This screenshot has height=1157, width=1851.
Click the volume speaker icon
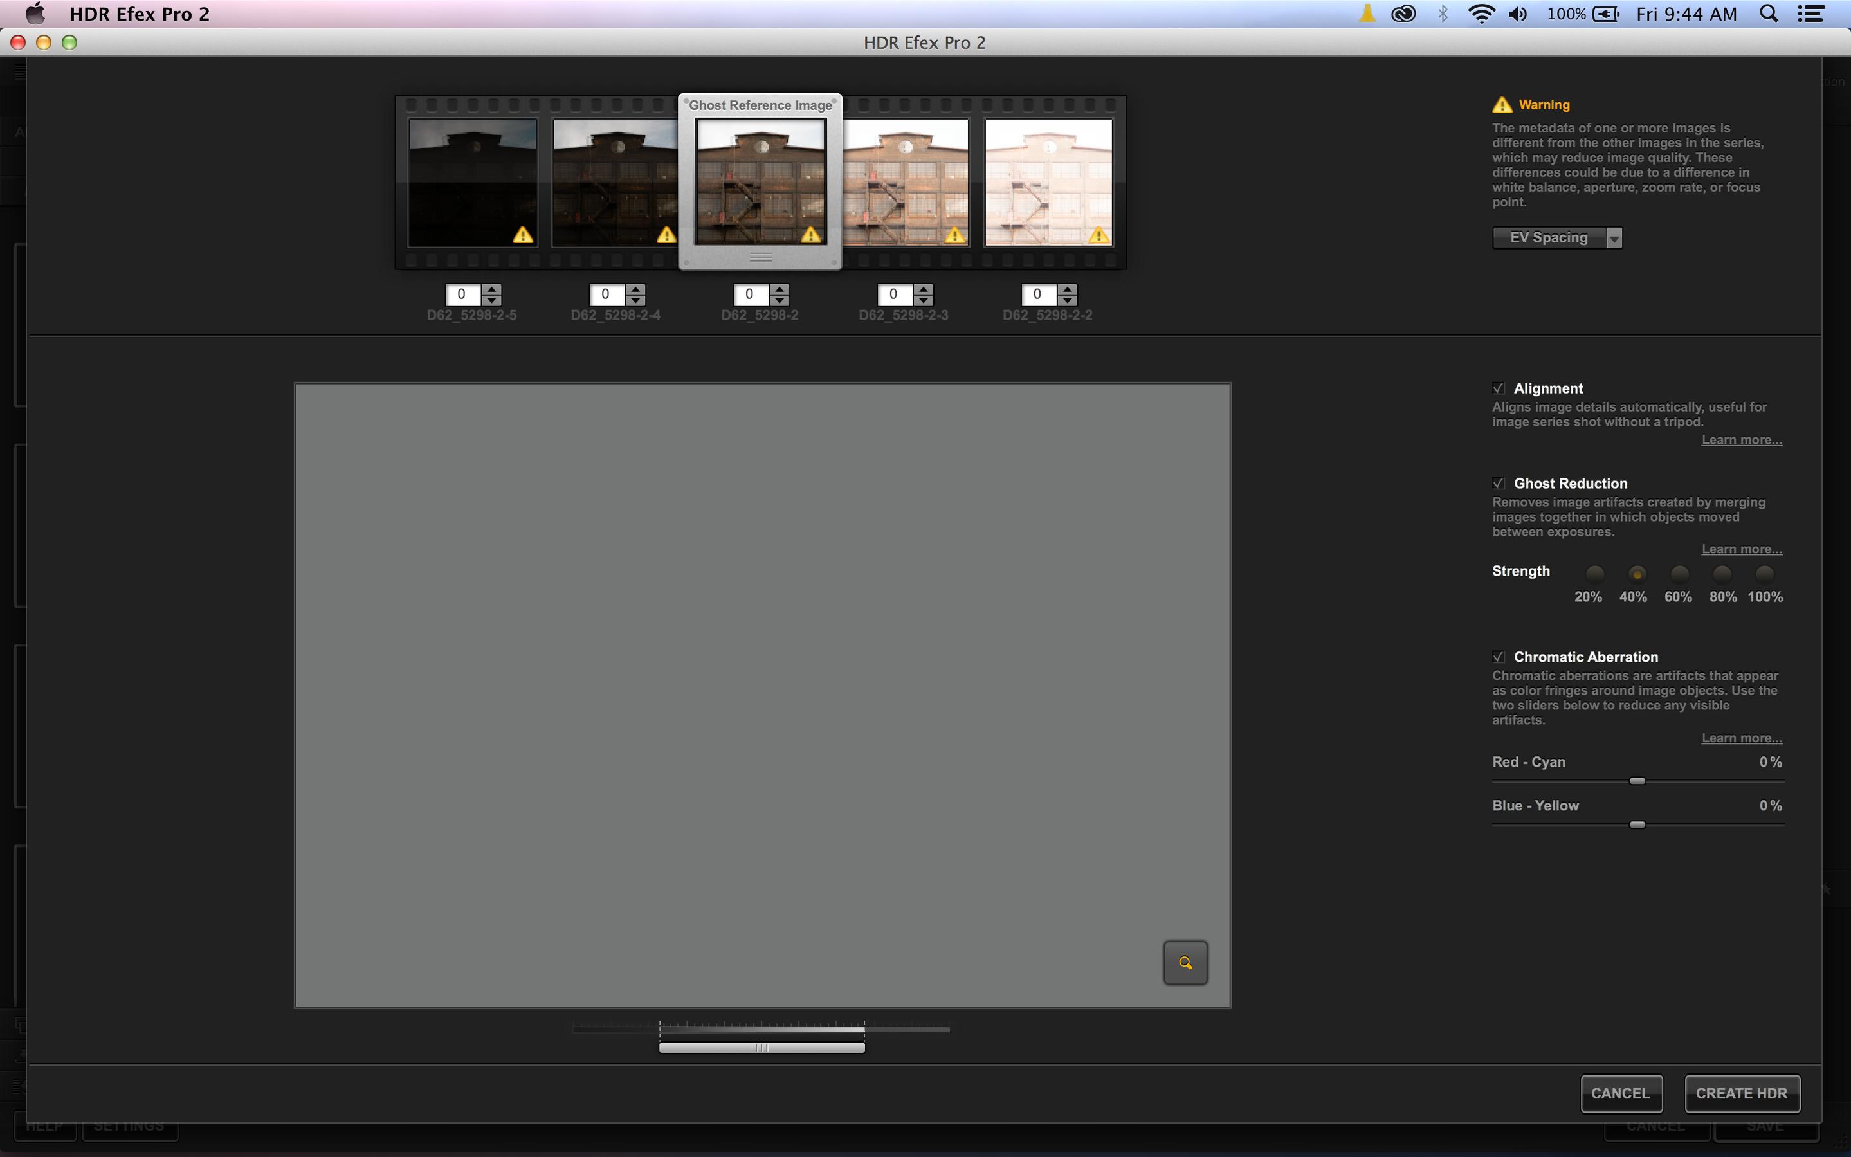pyautogui.click(x=1517, y=14)
